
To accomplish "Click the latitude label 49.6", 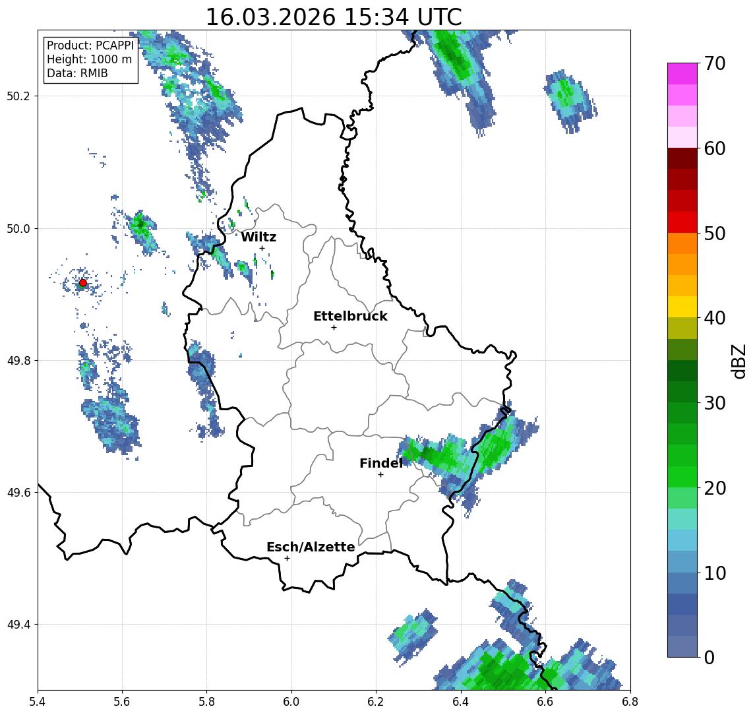I will point(18,493).
